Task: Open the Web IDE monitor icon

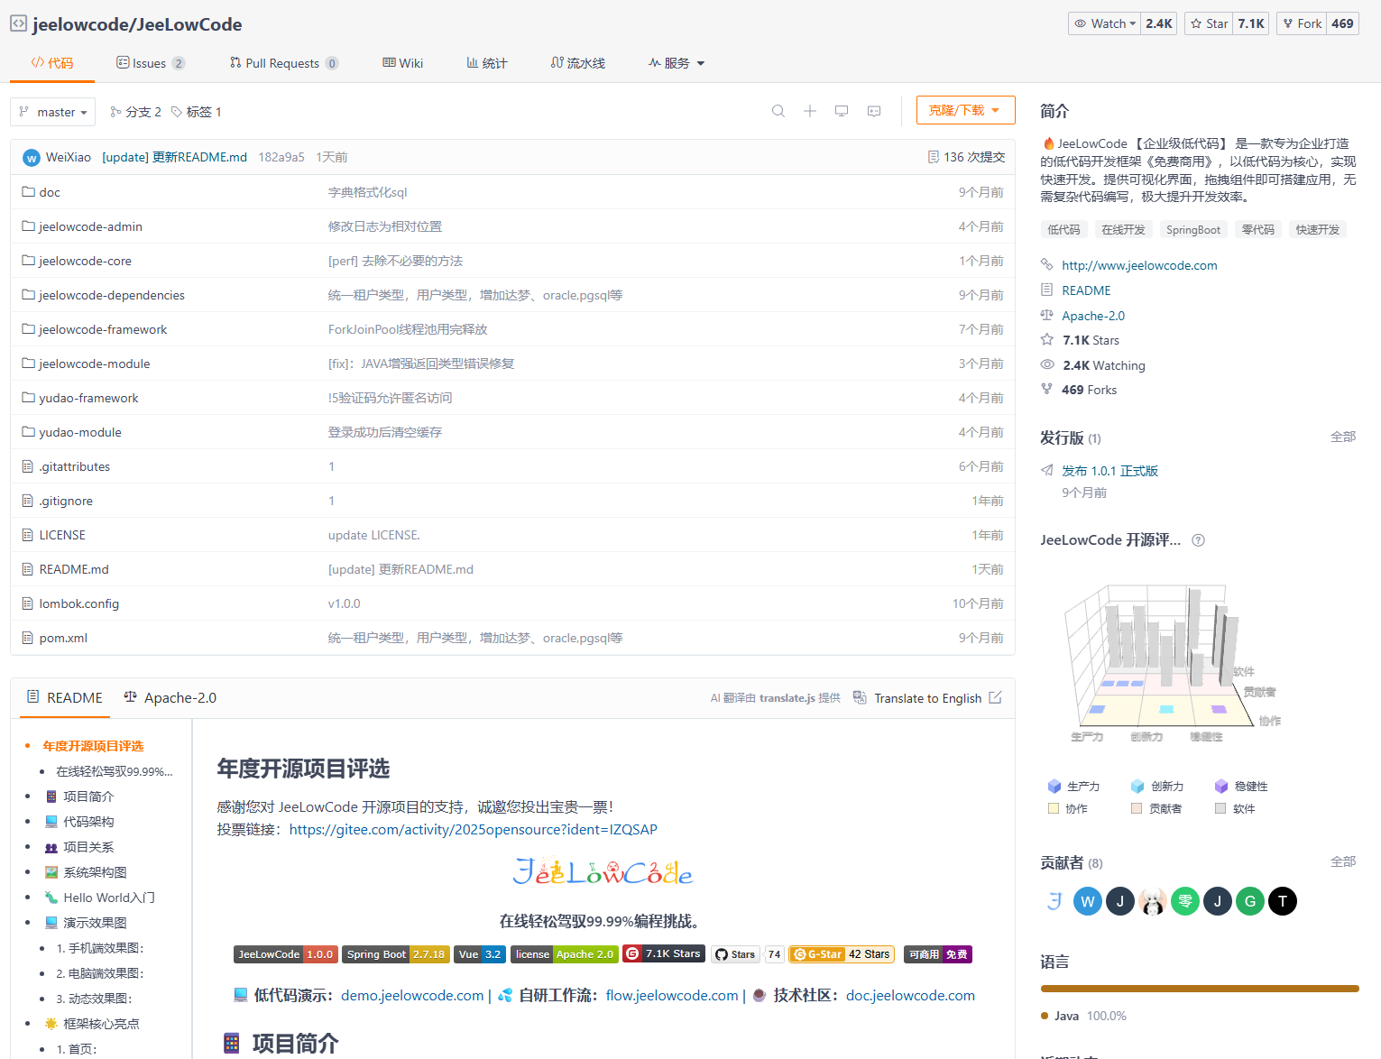Action: click(x=842, y=111)
